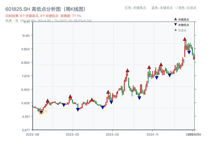
Task: Click the red high marker at the mid-2024 peak
Action: (127, 70)
